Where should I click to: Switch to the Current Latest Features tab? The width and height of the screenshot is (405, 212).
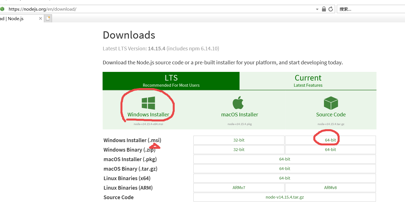(308, 81)
